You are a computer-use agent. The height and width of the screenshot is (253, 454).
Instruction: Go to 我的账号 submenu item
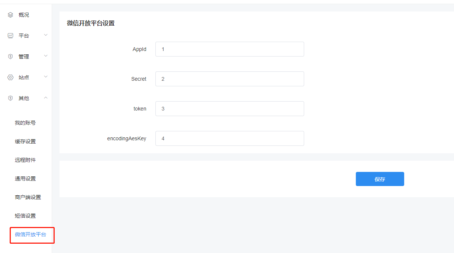coord(25,123)
